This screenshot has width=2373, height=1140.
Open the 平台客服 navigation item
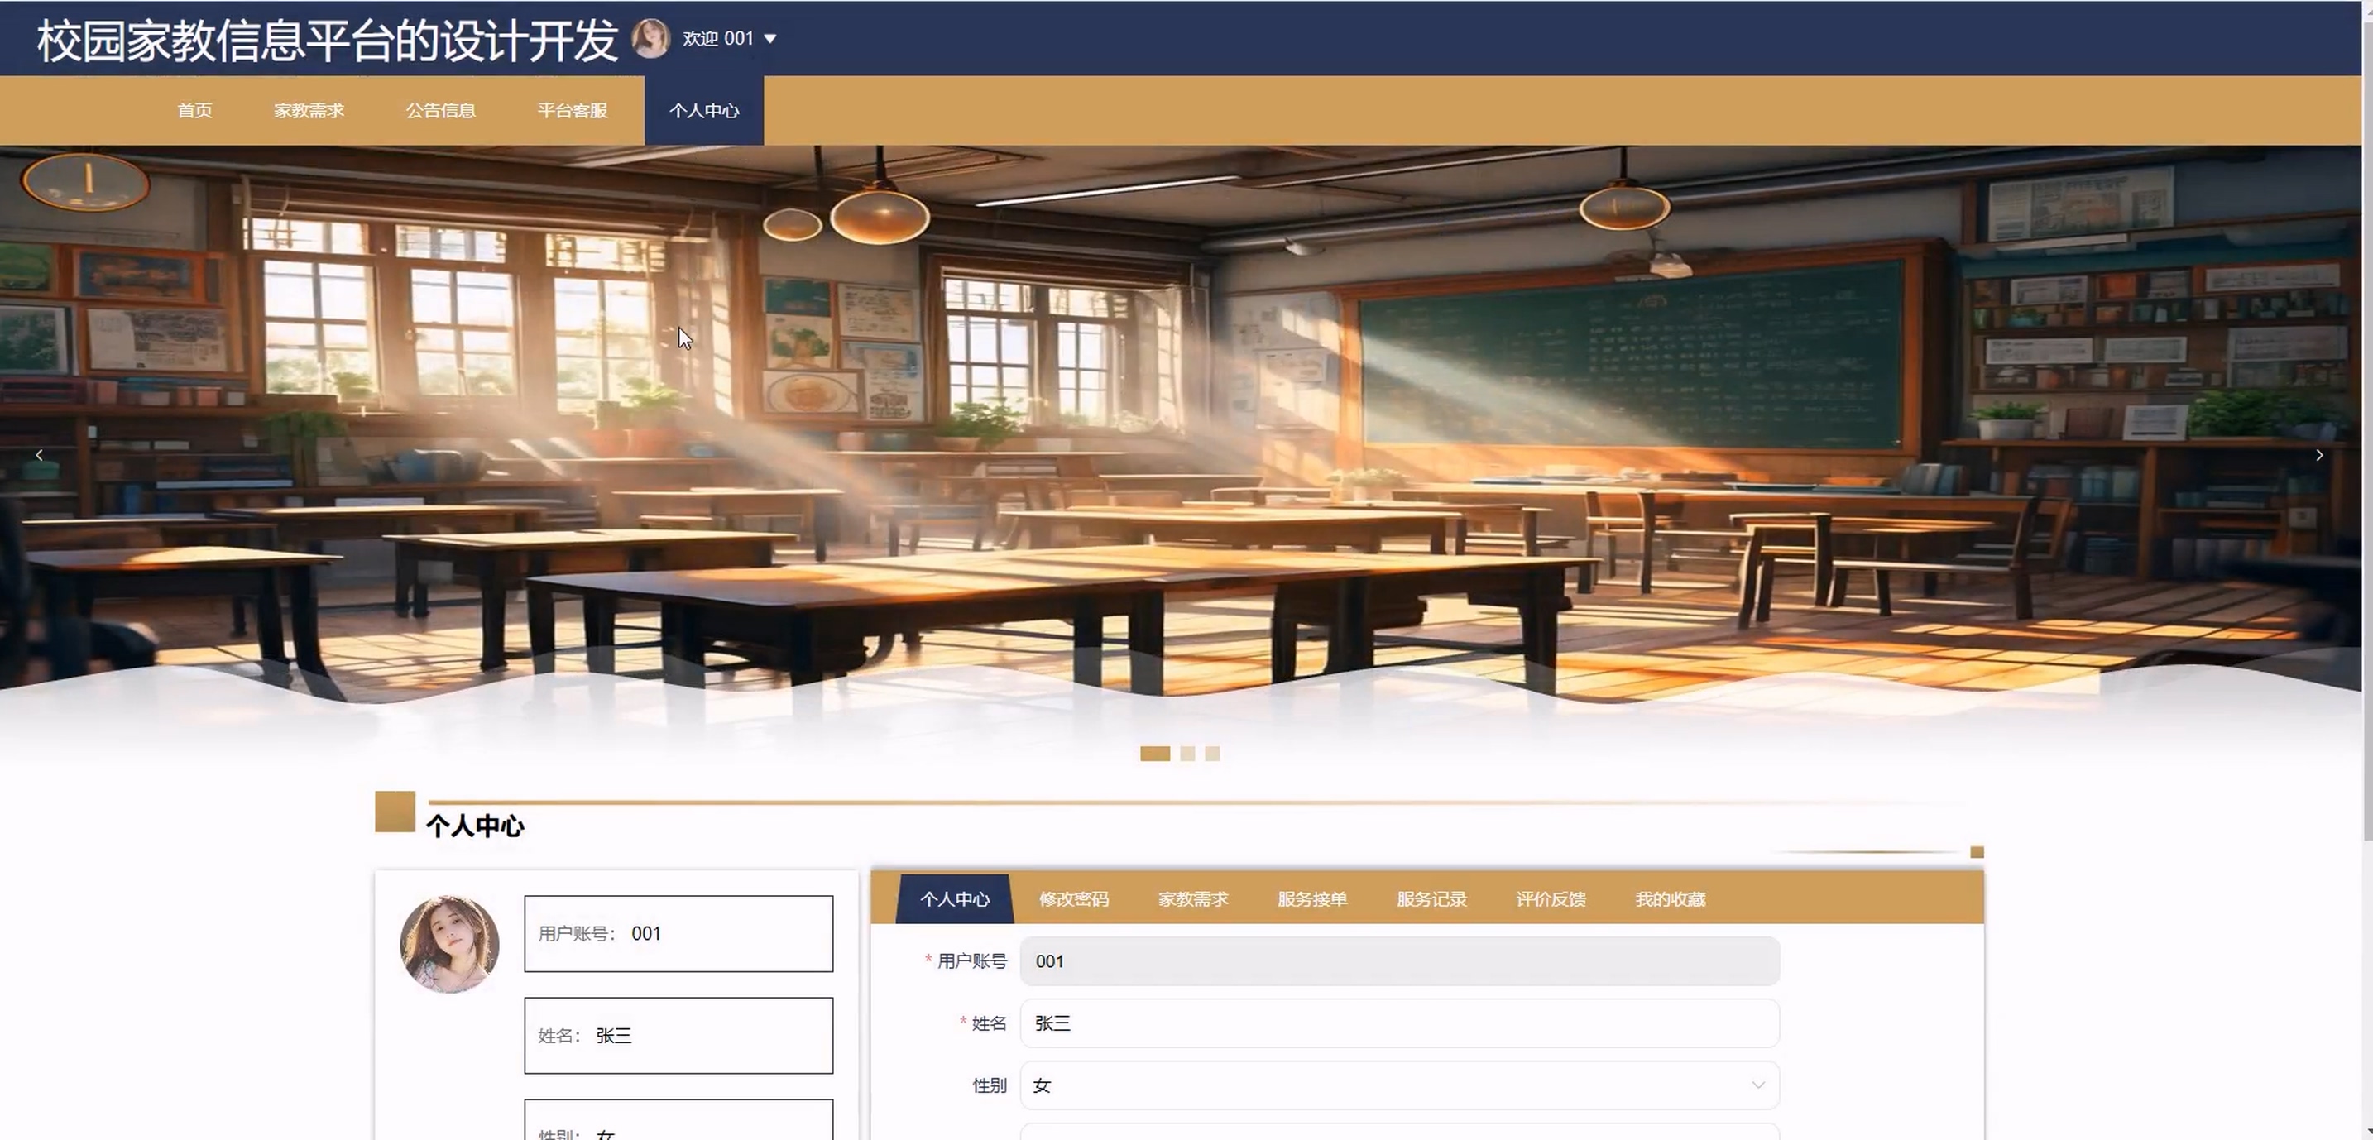(x=572, y=111)
